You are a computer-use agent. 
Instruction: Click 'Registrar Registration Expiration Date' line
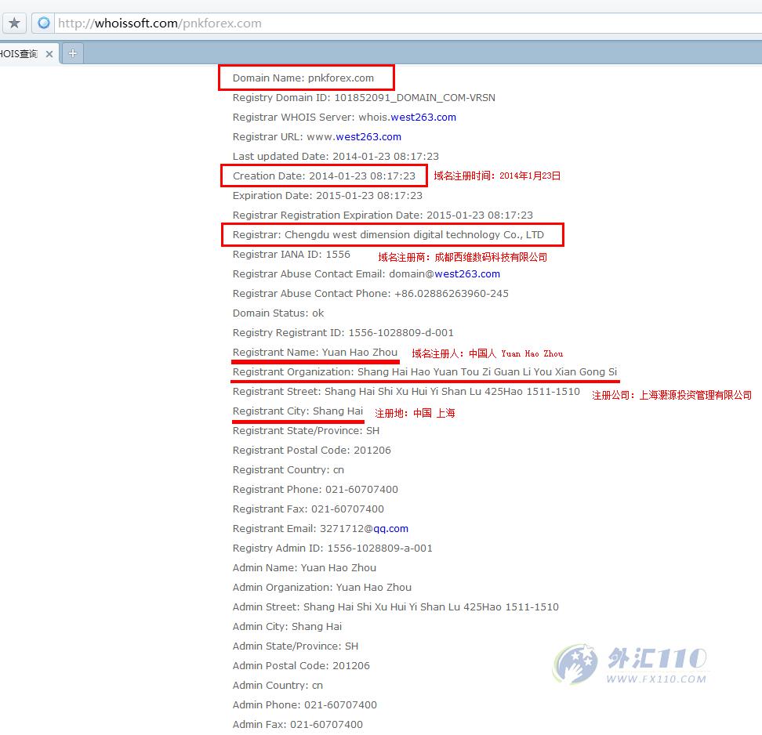coord(383,215)
